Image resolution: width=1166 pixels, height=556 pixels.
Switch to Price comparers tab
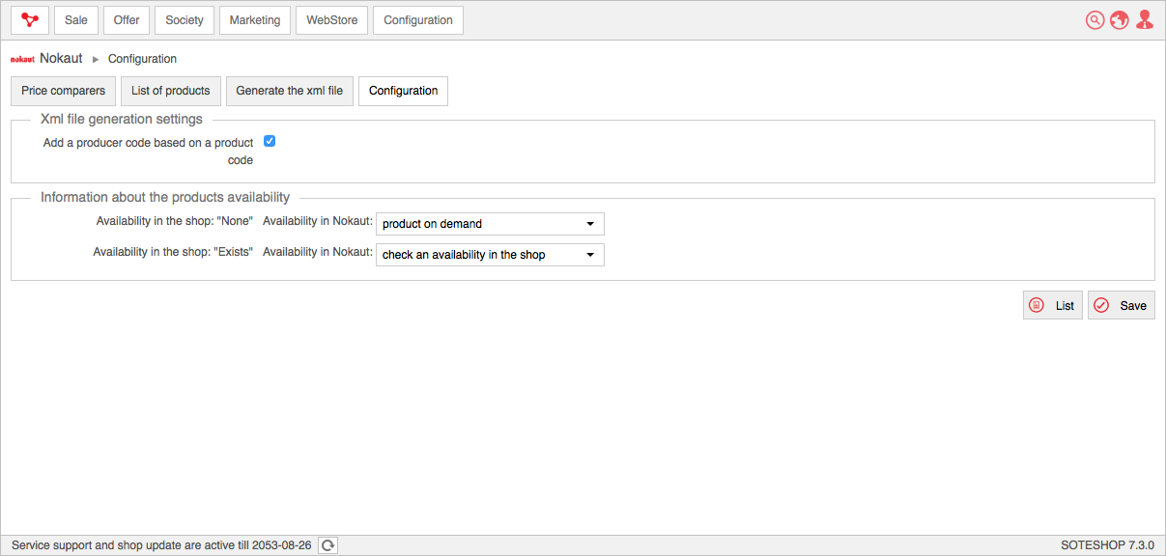(64, 91)
